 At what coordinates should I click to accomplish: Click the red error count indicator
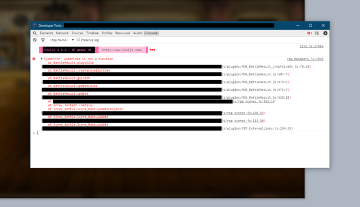click(x=310, y=33)
